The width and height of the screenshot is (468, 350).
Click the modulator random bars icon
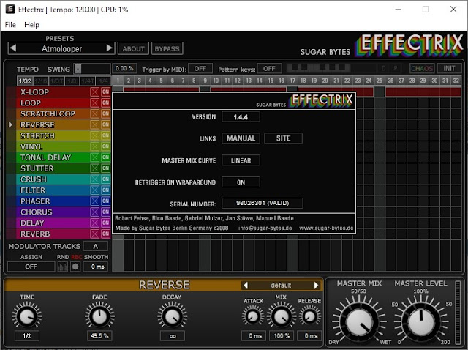(62, 267)
